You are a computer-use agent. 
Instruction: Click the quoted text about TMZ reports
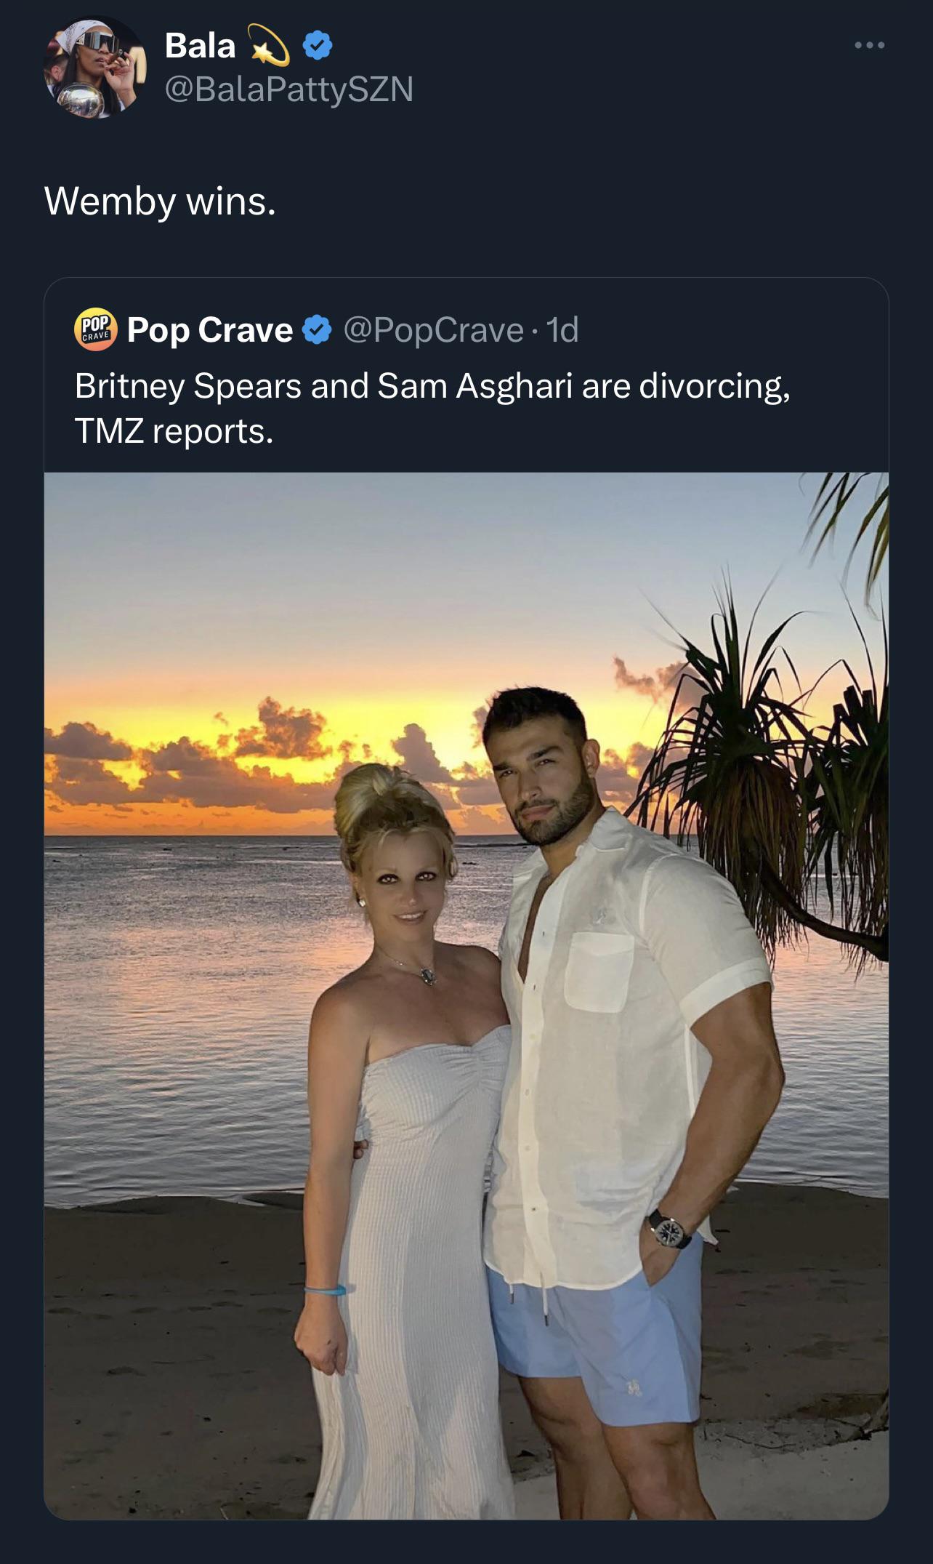[432, 408]
